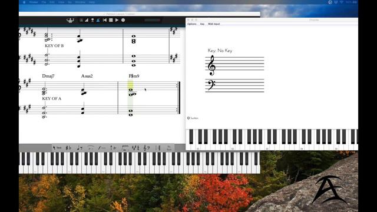The width and height of the screenshot is (377, 212).
Task: Open the lines and ottava palette
Action: pos(125,148)
